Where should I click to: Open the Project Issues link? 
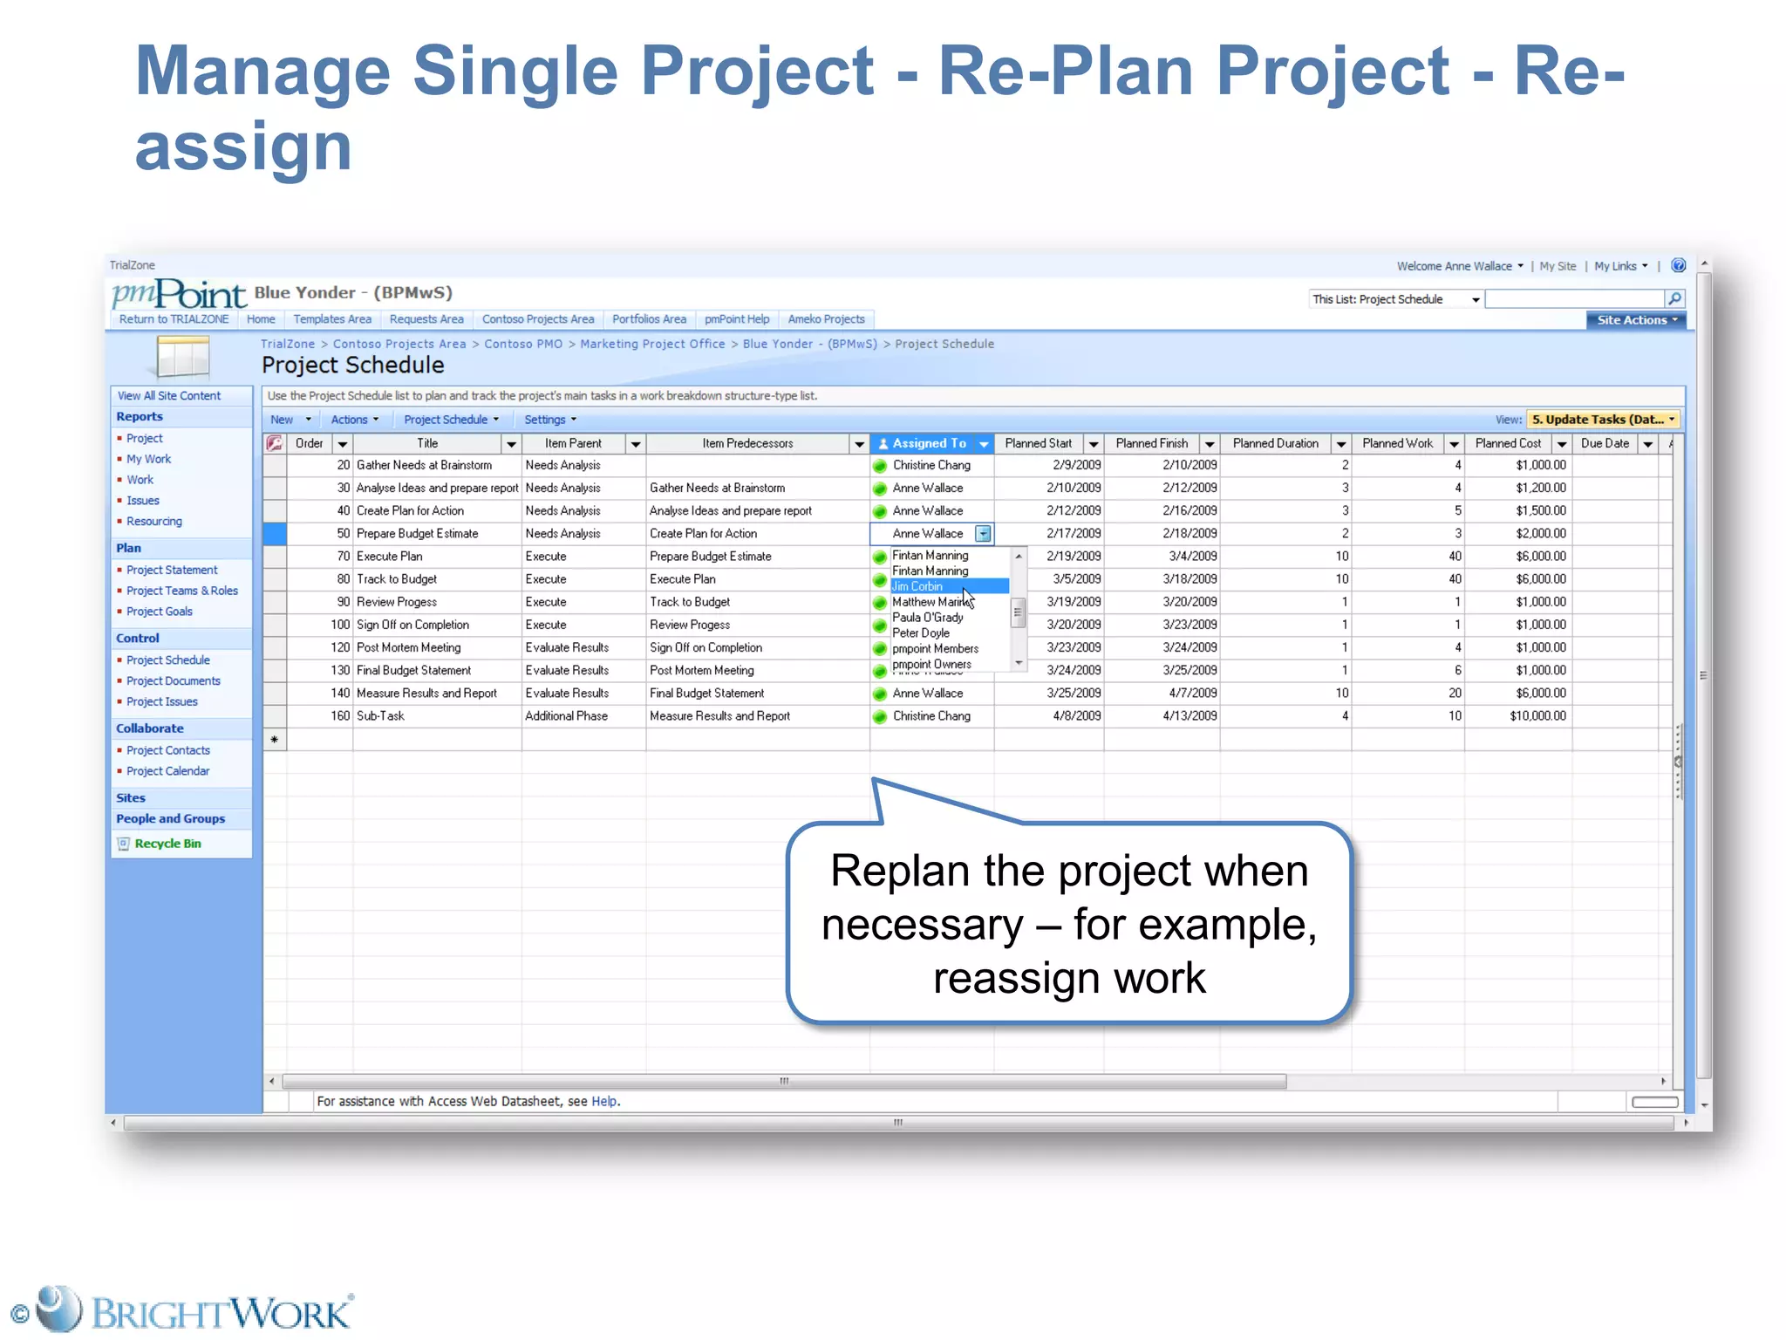coord(162,702)
